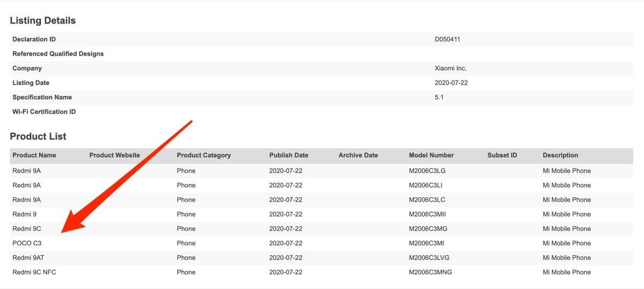Click model number M2006C3MNG
Screen dimensions: 644x289
pyautogui.click(x=430, y=272)
